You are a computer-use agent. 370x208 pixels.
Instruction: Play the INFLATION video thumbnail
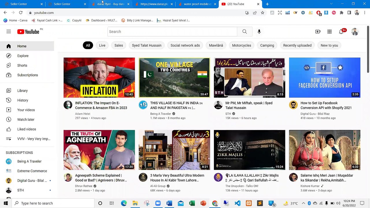click(99, 78)
